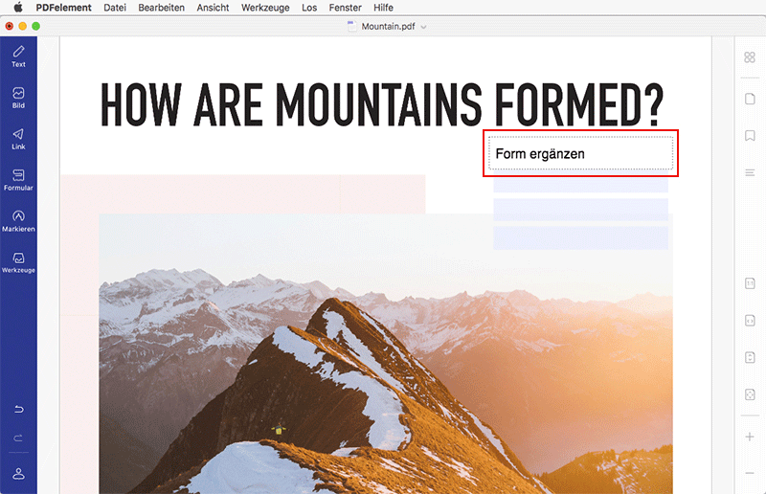This screenshot has width=766, height=494.
Task: Click the redo arrow icon
Action: coord(18,438)
